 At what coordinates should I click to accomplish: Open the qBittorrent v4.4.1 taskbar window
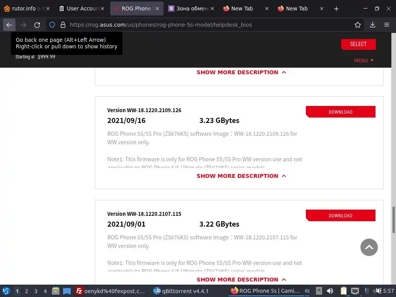181,291
